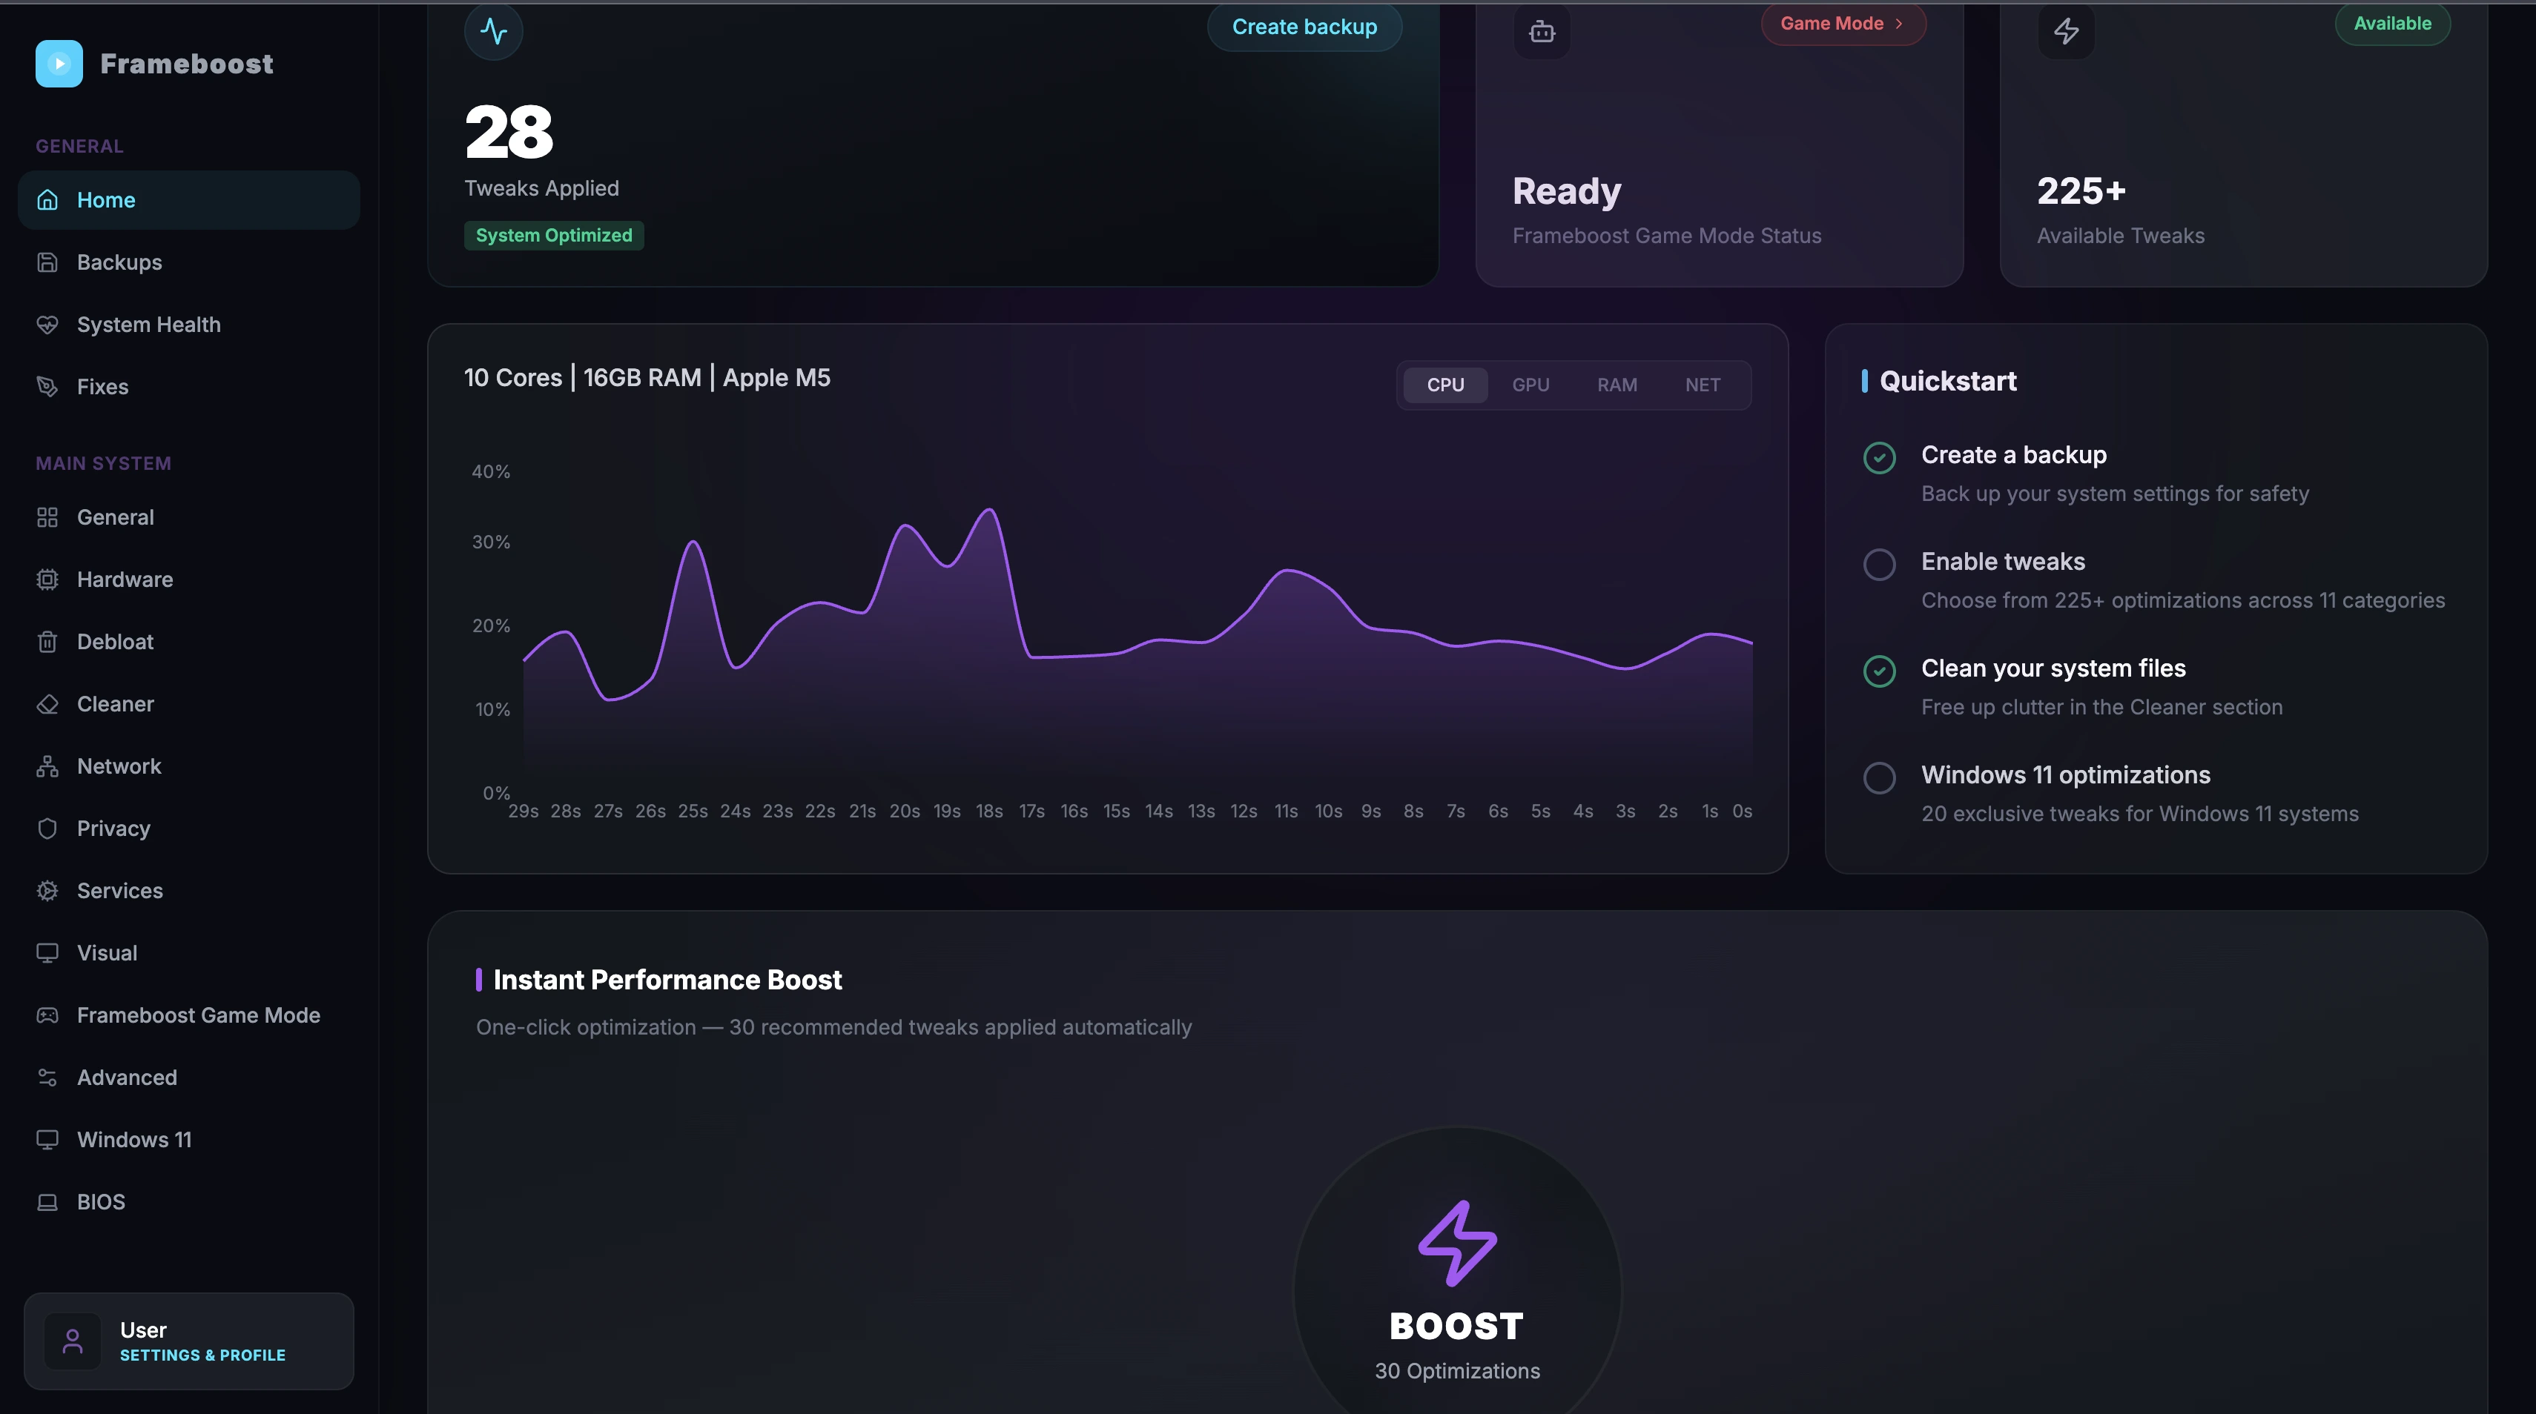Click the robot icon on Game Mode card
This screenshot has width=2536, height=1414.
[x=1542, y=31]
